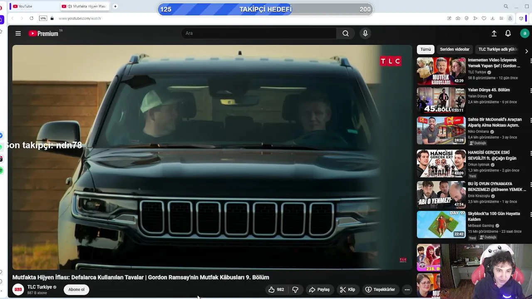This screenshot has height=299, width=532.
Task: Open the upload/create video icon
Action: click(494, 34)
